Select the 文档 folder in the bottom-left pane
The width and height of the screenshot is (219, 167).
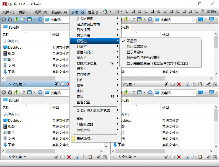9,139
